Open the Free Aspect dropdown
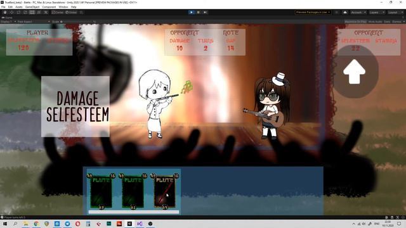406x228 pixels. click(x=34, y=22)
